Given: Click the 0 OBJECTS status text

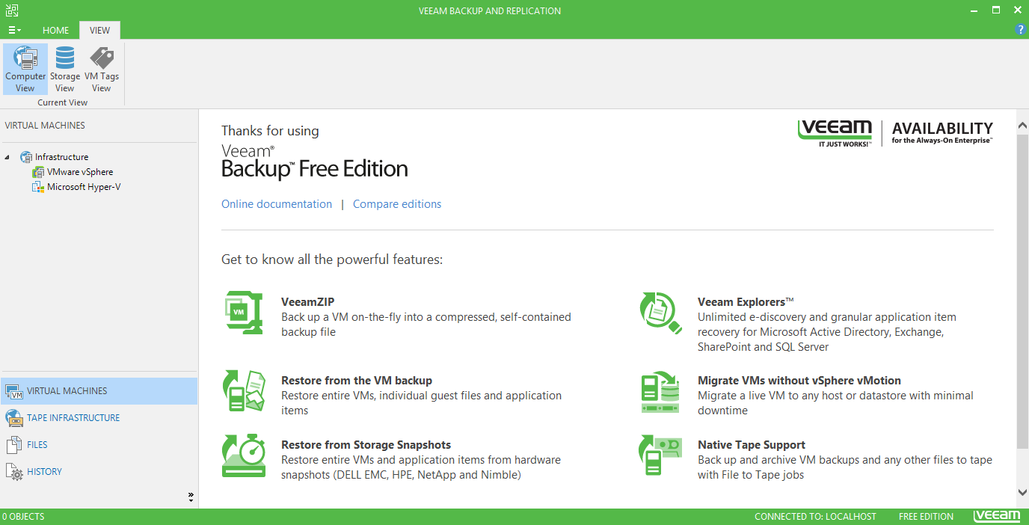Looking at the screenshot, I should (23, 517).
